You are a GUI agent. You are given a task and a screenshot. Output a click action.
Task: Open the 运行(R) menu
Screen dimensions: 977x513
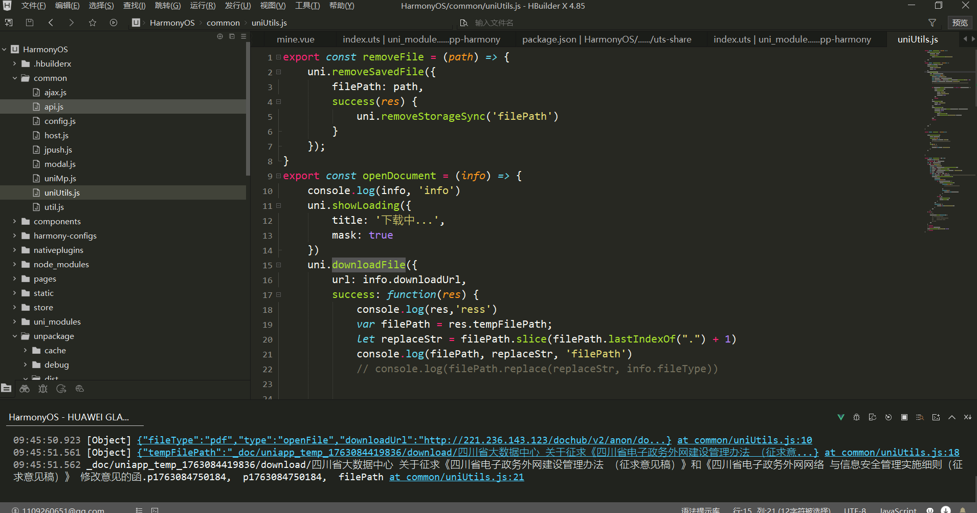point(203,6)
